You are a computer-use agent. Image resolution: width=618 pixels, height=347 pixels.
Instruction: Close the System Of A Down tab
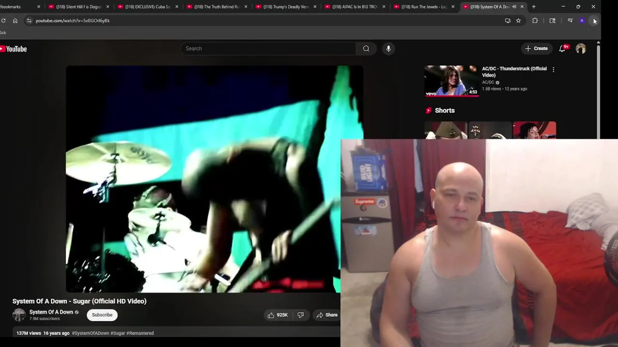pyautogui.click(x=522, y=7)
